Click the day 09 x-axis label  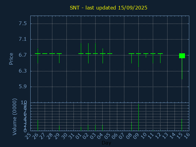(136, 136)
